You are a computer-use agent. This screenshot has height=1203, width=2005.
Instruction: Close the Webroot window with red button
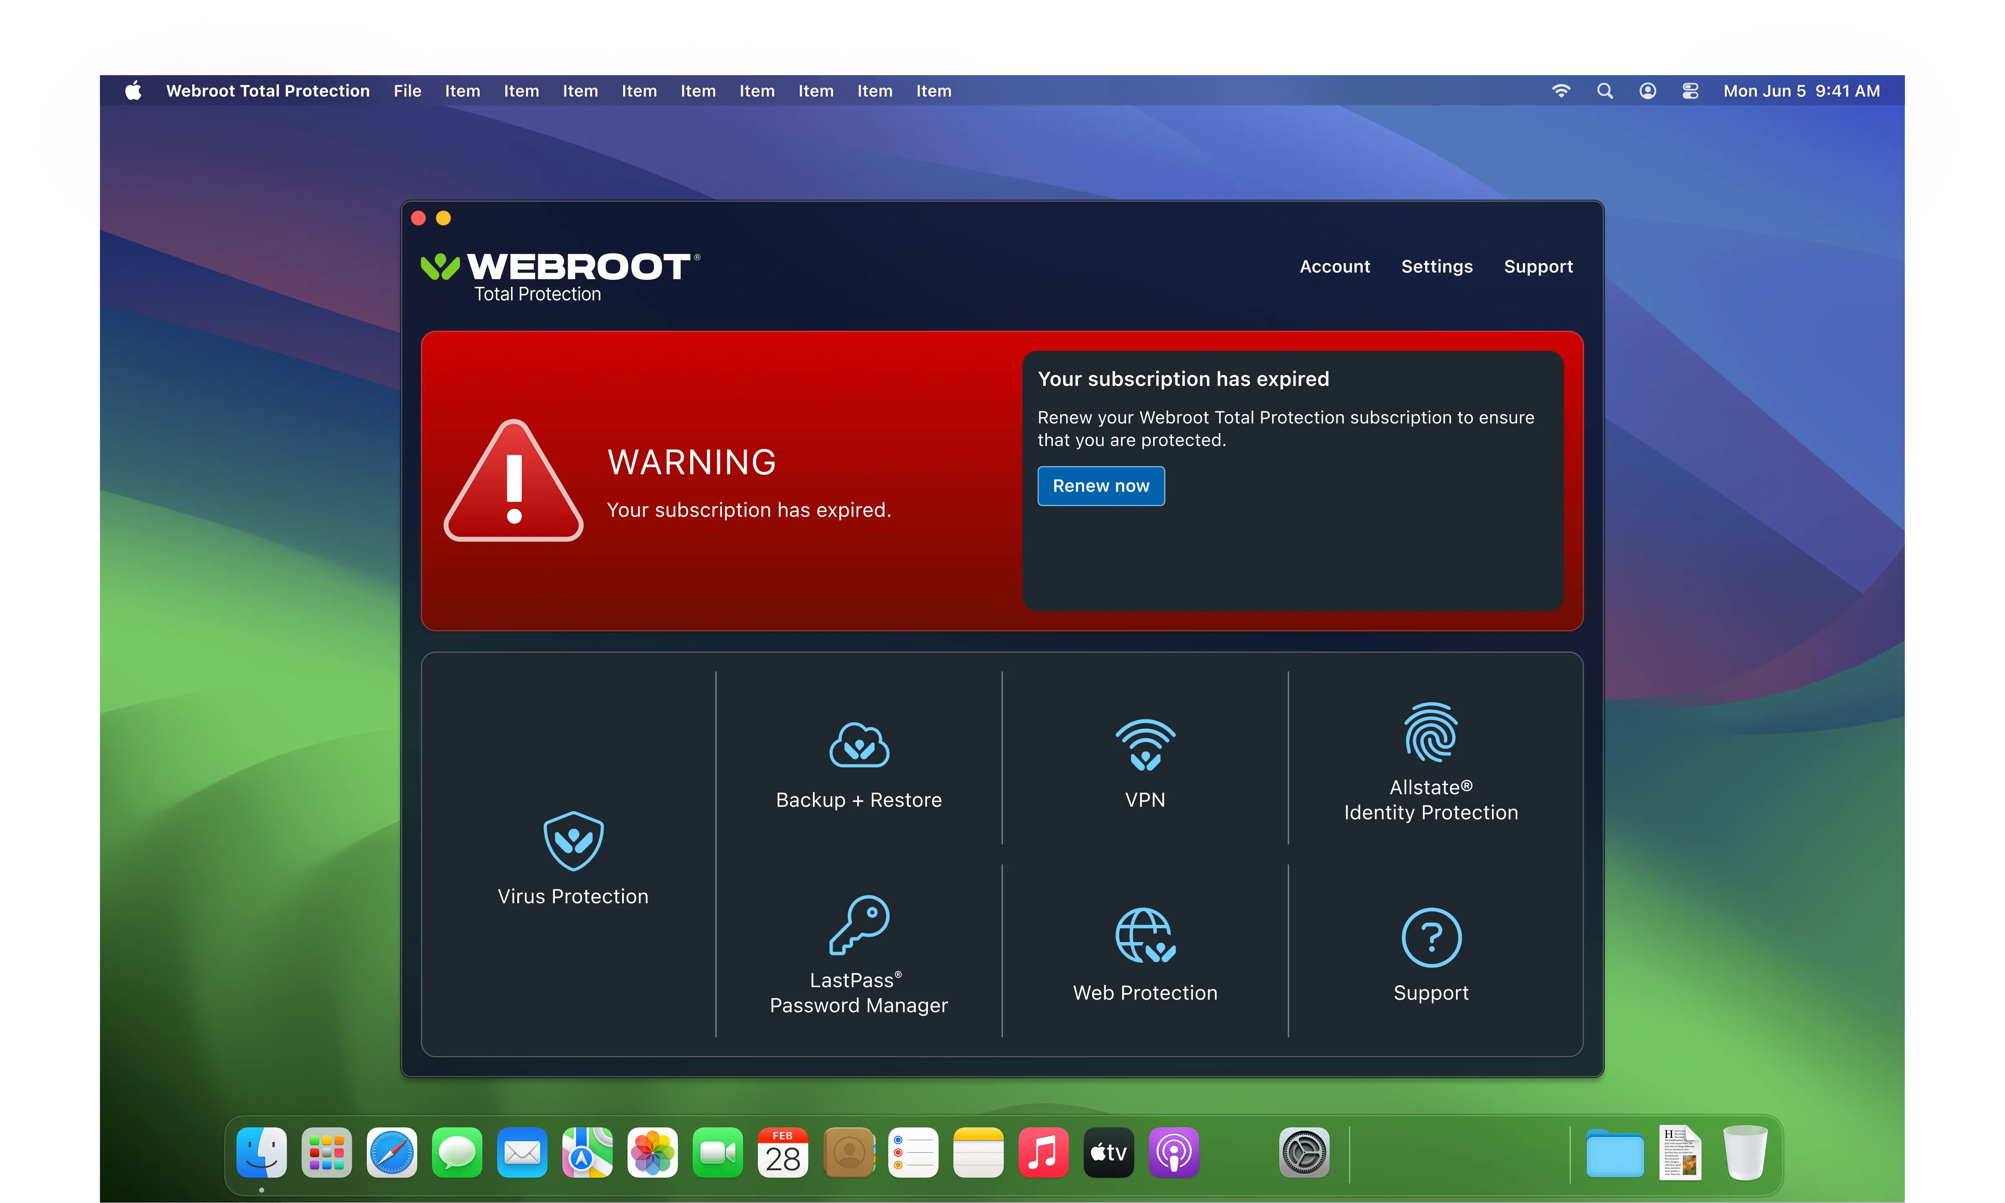419,218
